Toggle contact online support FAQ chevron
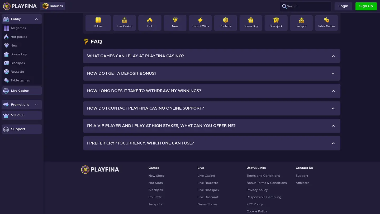 click(x=333, y=108)
